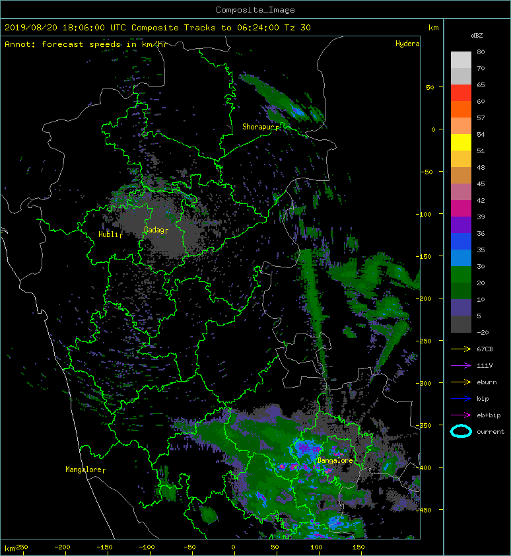This screenshot has height=556, width=511.
Task: Click the 2019/08/20 18:06:00 UTC timestamp
Action: pyautogui.click(x=65, y=28)
